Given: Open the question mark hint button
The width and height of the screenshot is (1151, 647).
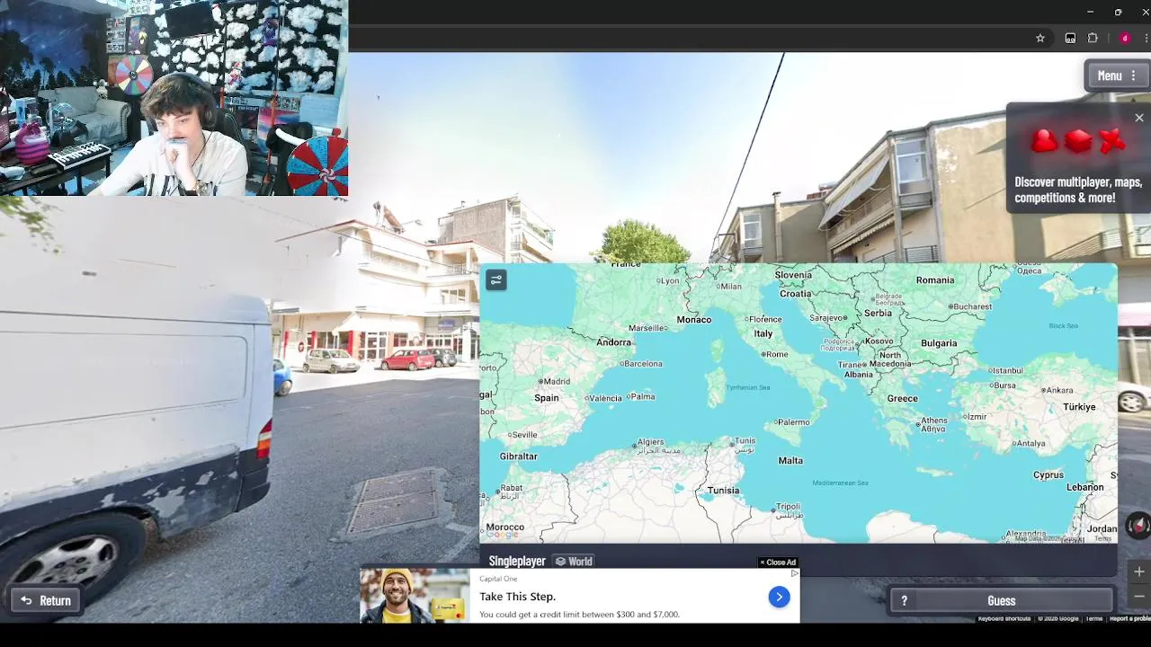Looking at the screenshot, I should tap(905, 601).
